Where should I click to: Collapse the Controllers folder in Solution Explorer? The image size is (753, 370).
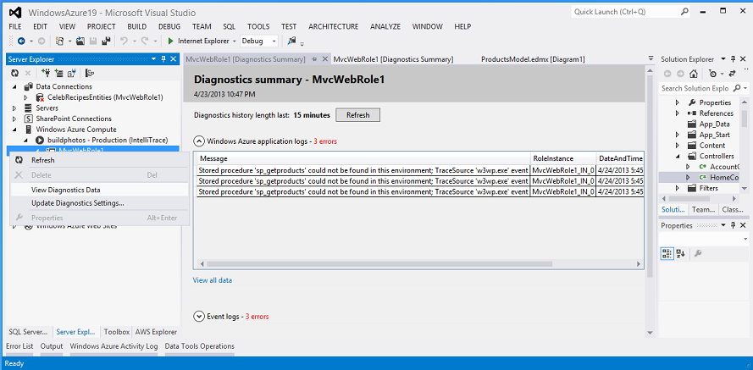(678, 156)
